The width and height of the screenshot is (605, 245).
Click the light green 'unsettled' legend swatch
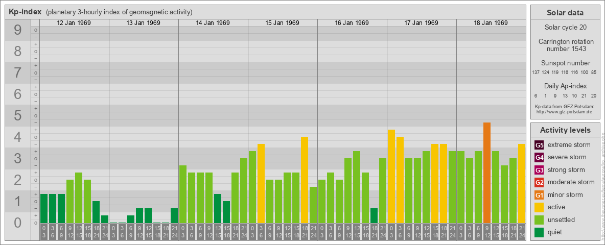[539, 219]
